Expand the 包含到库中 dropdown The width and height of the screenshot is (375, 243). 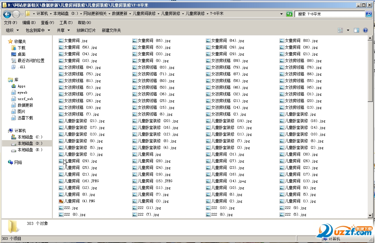pos(38,30)
